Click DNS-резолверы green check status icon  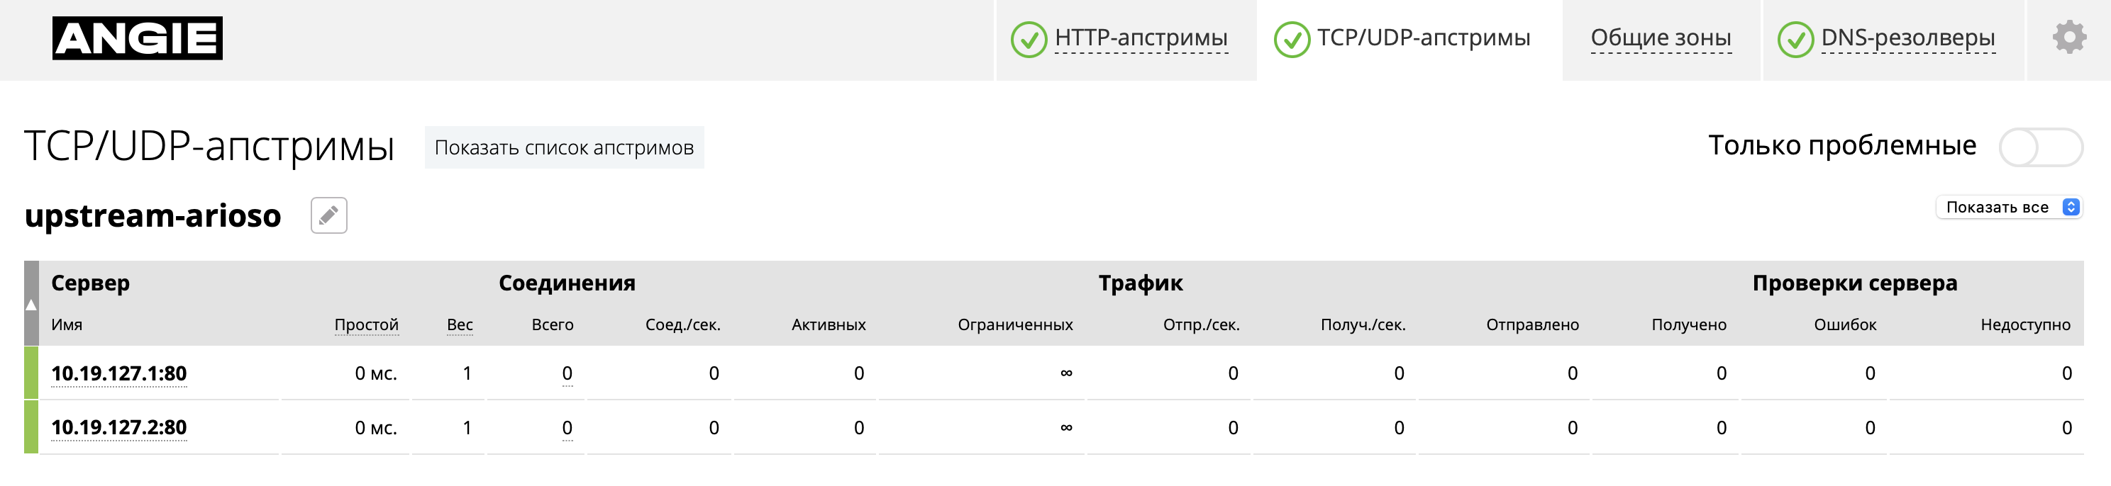click(1795, 38)
